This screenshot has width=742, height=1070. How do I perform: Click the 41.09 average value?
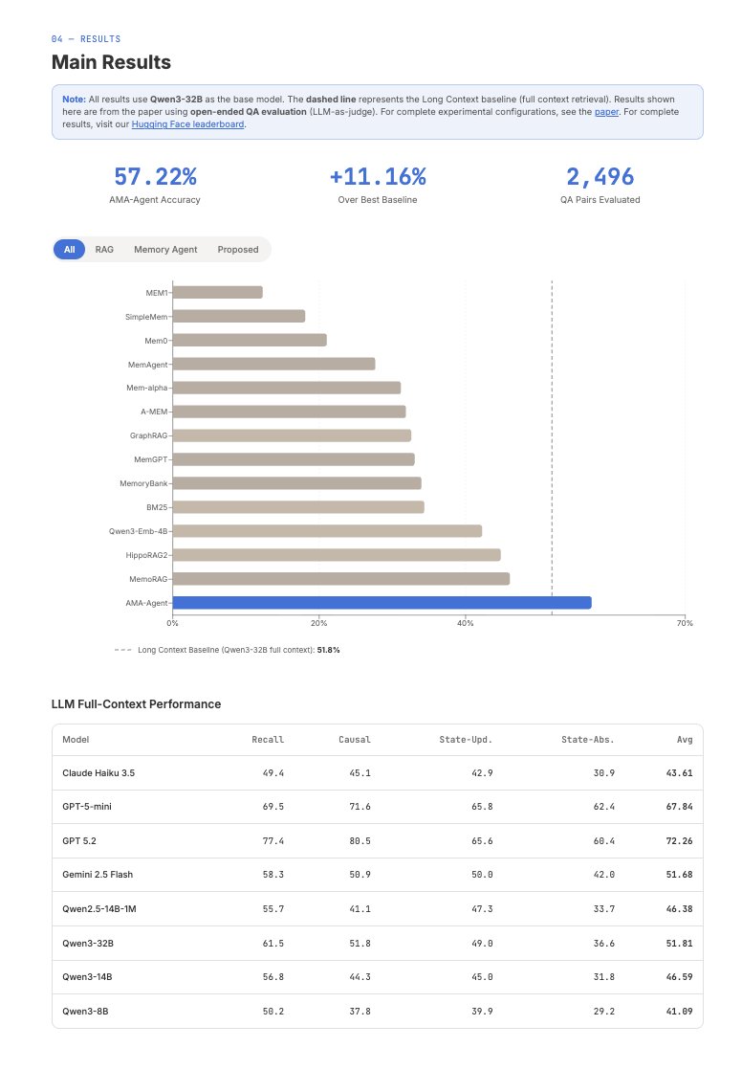679,1012
